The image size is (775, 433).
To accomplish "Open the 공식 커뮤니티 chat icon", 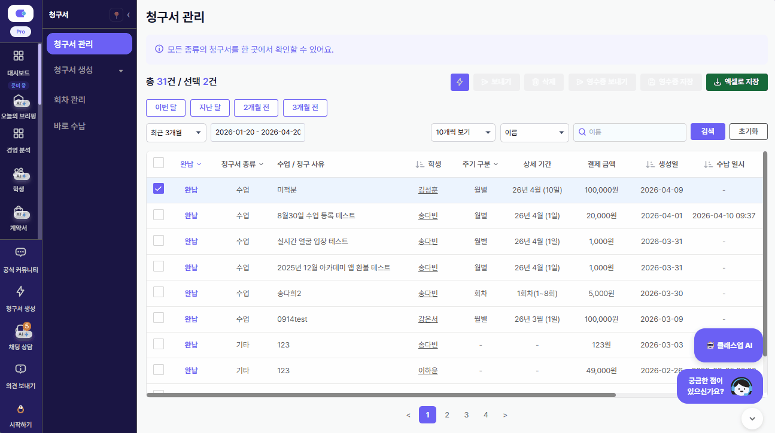I will (x=20, y=253).
